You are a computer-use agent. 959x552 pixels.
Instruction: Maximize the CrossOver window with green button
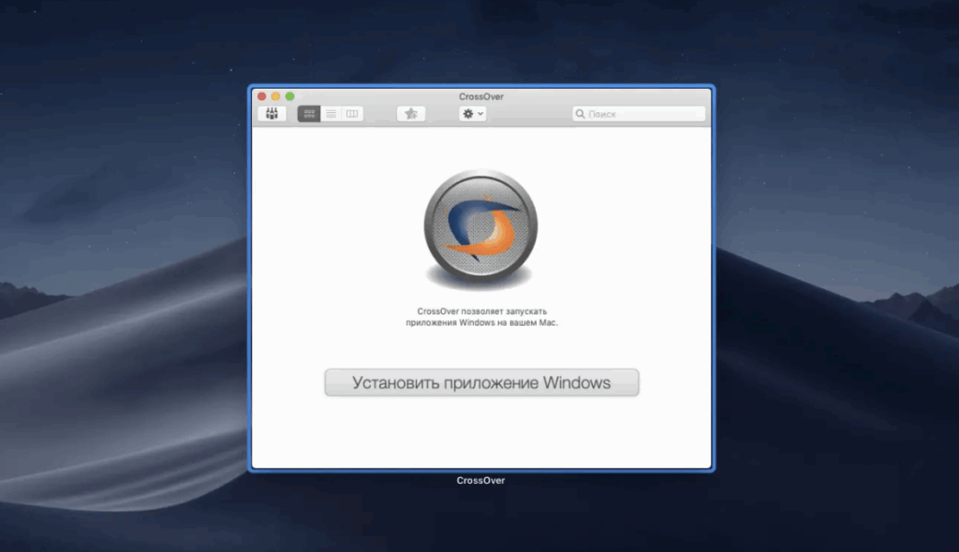(x=290, y=96)
